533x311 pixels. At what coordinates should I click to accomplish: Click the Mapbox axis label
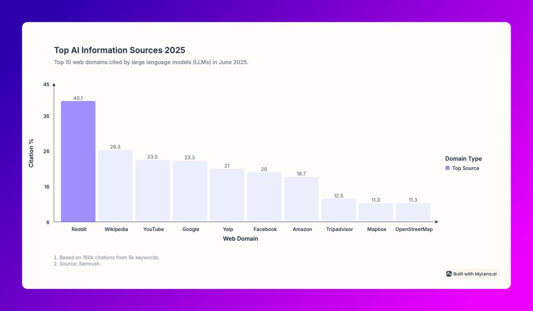[377, 229]
